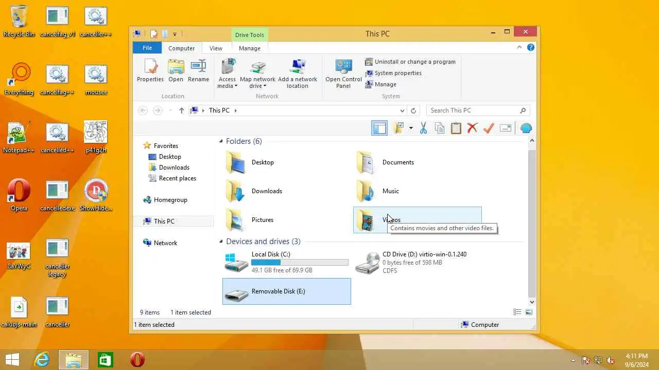The height and width of the screenshot is (370, 659).
Task: Switch to Large icons view using status bar icon
Action: pyautogui.click(x=529, y=312)
